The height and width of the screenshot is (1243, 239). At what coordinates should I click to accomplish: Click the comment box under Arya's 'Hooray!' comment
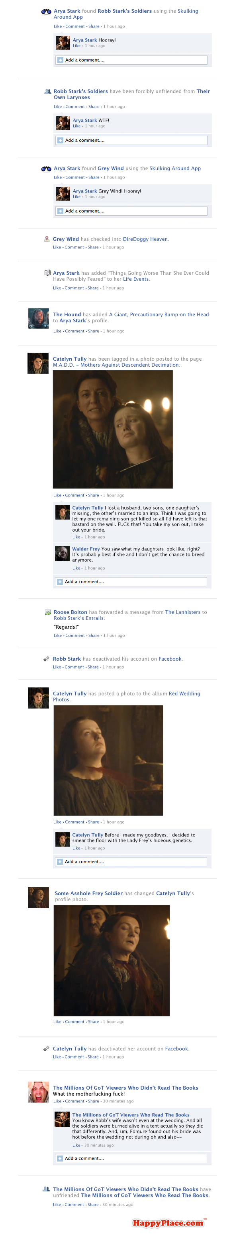131,60
